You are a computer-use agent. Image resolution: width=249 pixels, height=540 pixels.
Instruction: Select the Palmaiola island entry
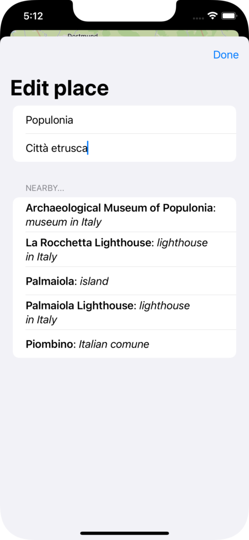[124, 281]
